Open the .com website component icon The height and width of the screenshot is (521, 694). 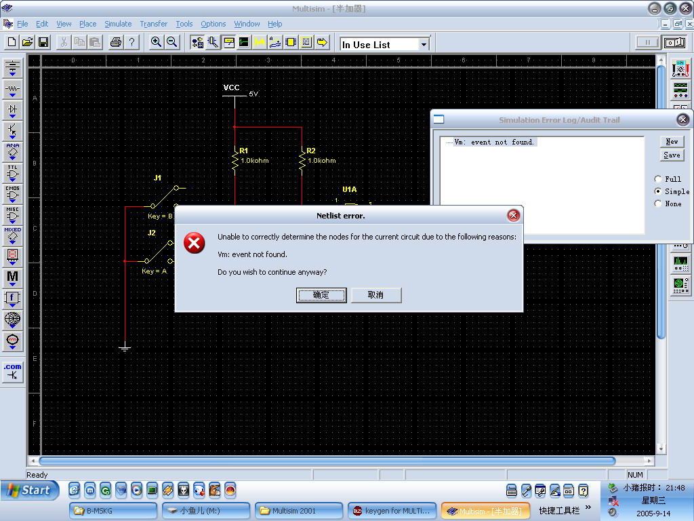pyautogui.click(x=12, y=371)
